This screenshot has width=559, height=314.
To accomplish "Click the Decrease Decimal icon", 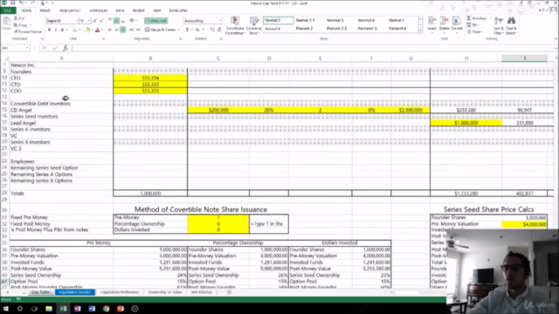I will pos(219,30).
